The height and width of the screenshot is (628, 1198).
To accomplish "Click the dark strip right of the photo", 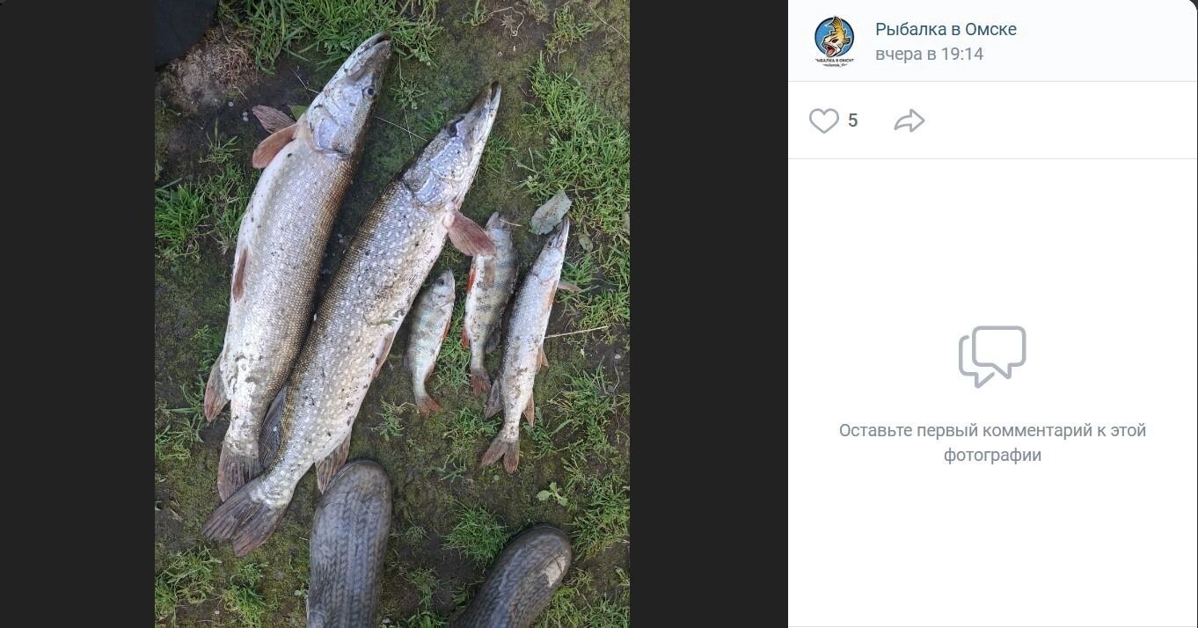I will click(x=708, y=314).
